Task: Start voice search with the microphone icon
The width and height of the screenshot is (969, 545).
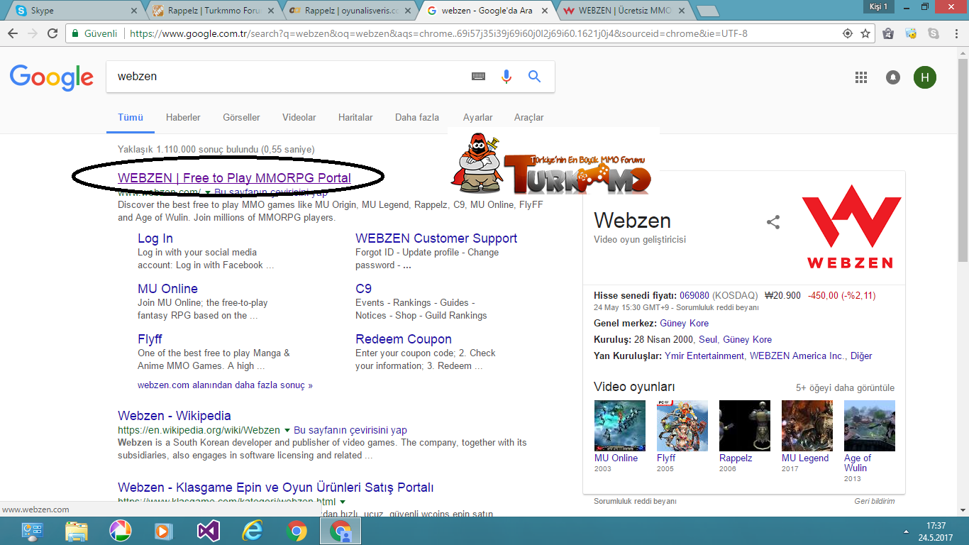Action: tap(506, 77)
